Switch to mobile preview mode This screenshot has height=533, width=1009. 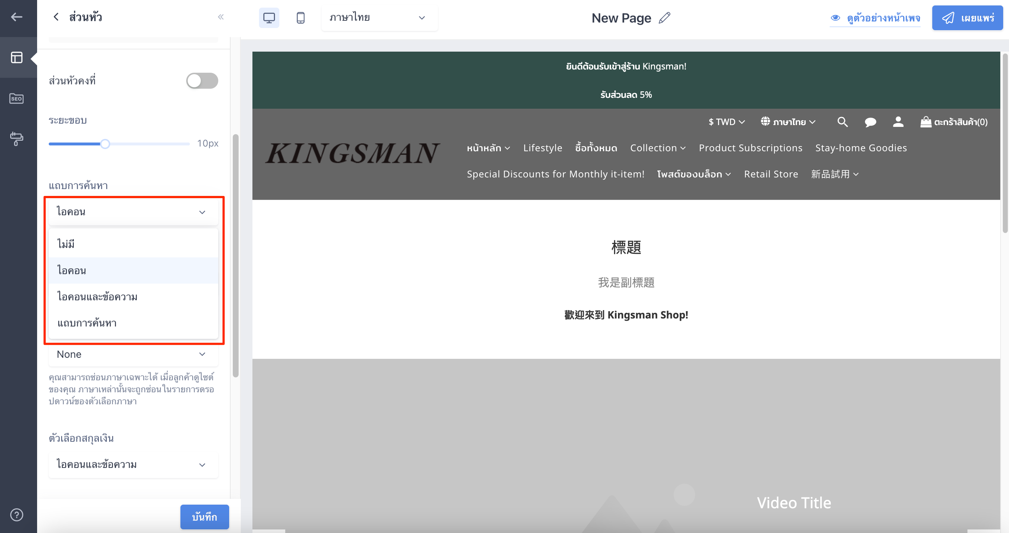pyautogui.click(x=300, y=17)
